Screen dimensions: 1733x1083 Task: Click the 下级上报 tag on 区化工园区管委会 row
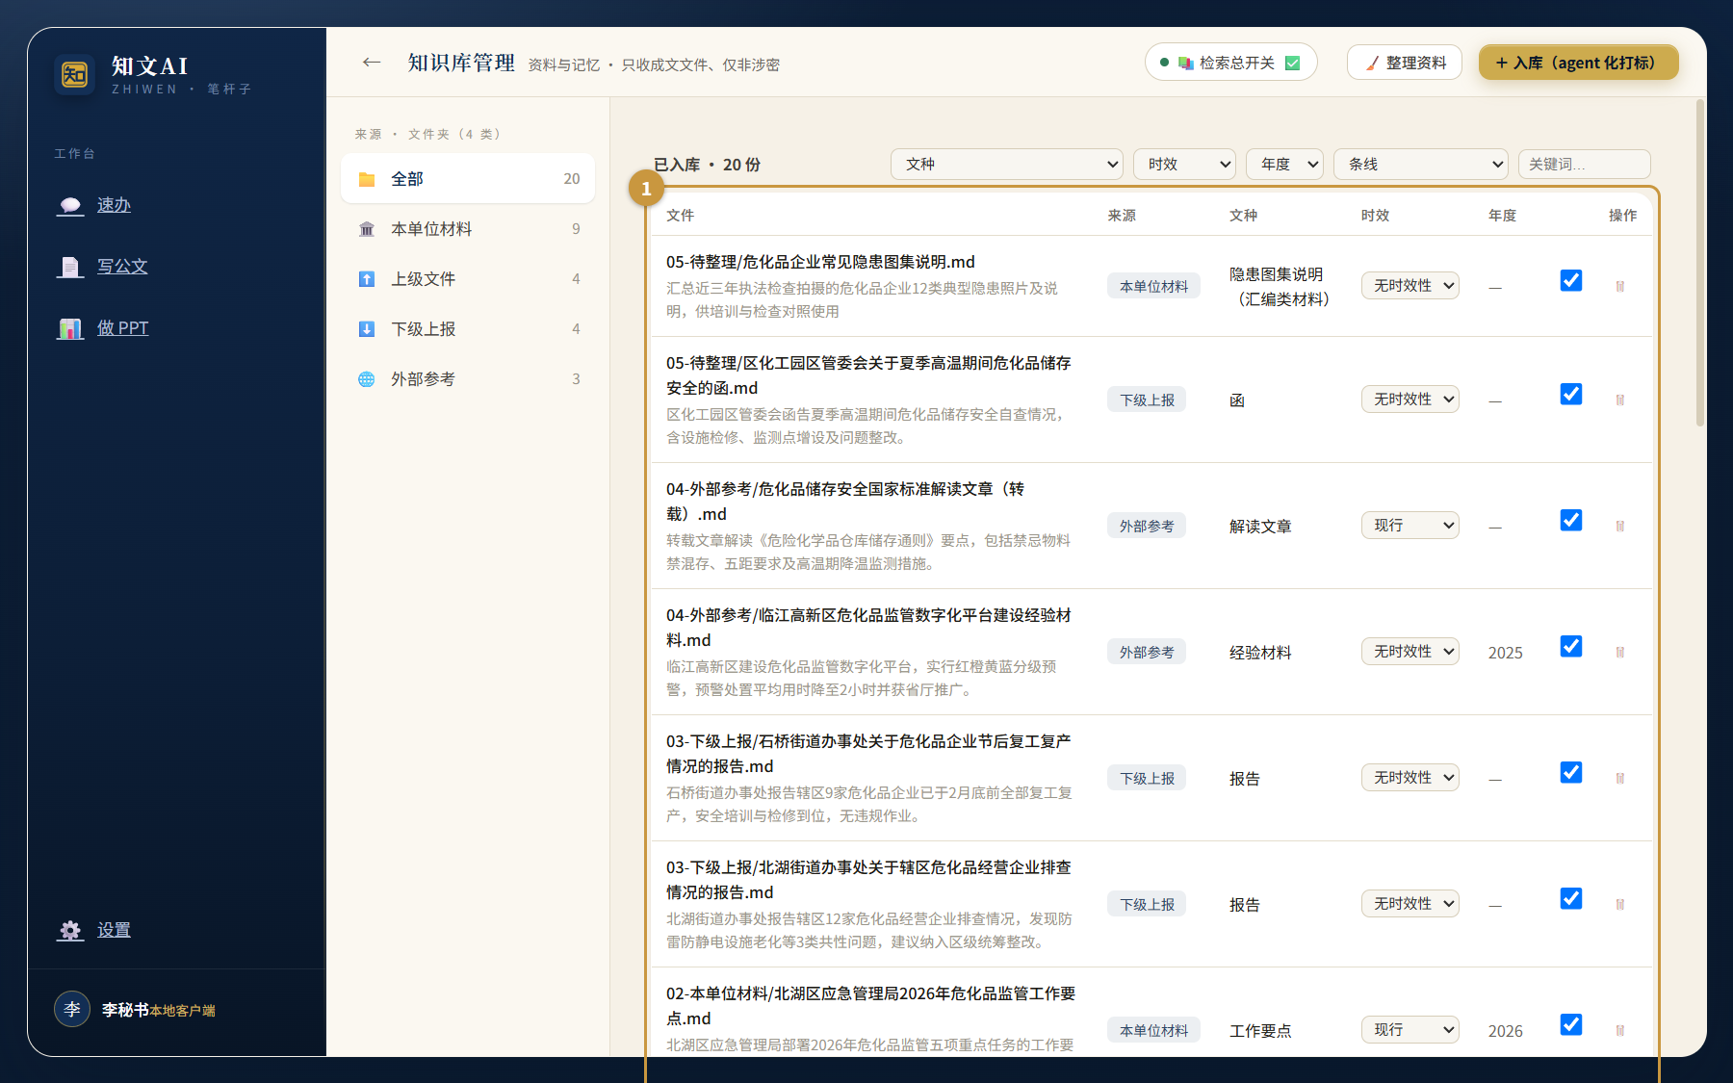(1147, 400)
